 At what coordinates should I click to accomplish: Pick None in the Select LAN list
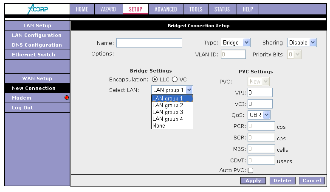click(159, 126)
